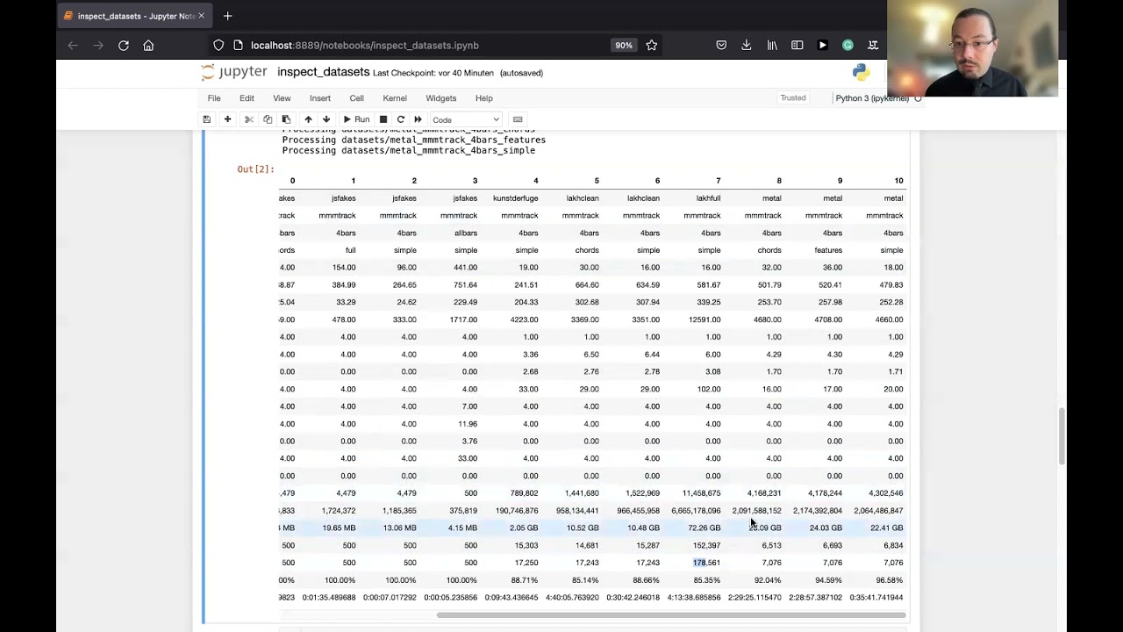Open the Widgets menu
The width and height of the screenshot is (1123, 632).
pos(440,98)
